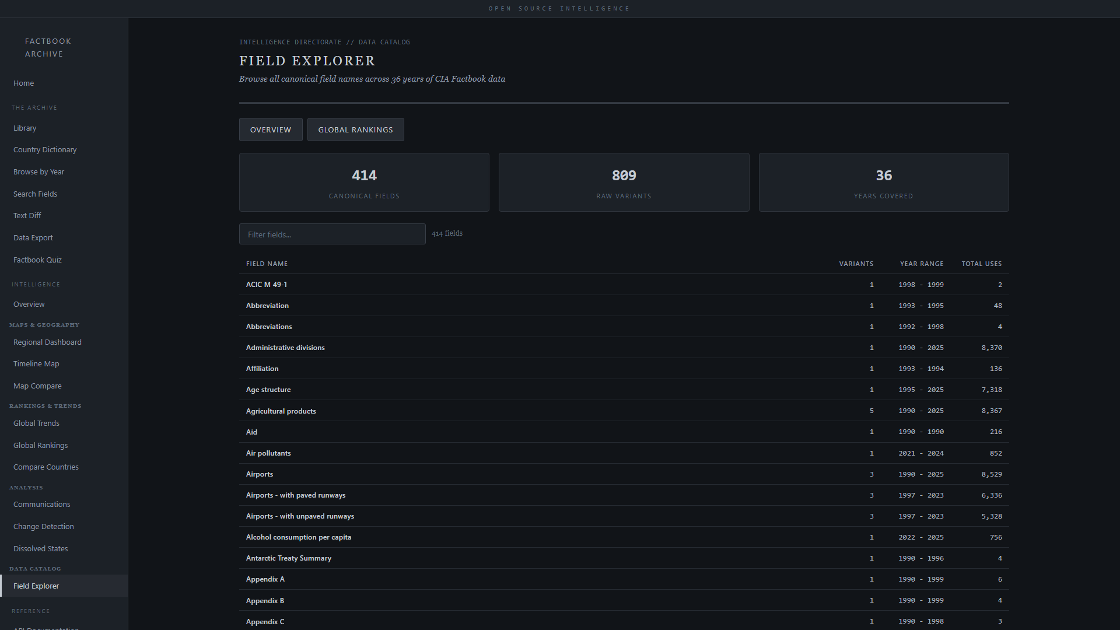Sort by Variants column header

856,264
